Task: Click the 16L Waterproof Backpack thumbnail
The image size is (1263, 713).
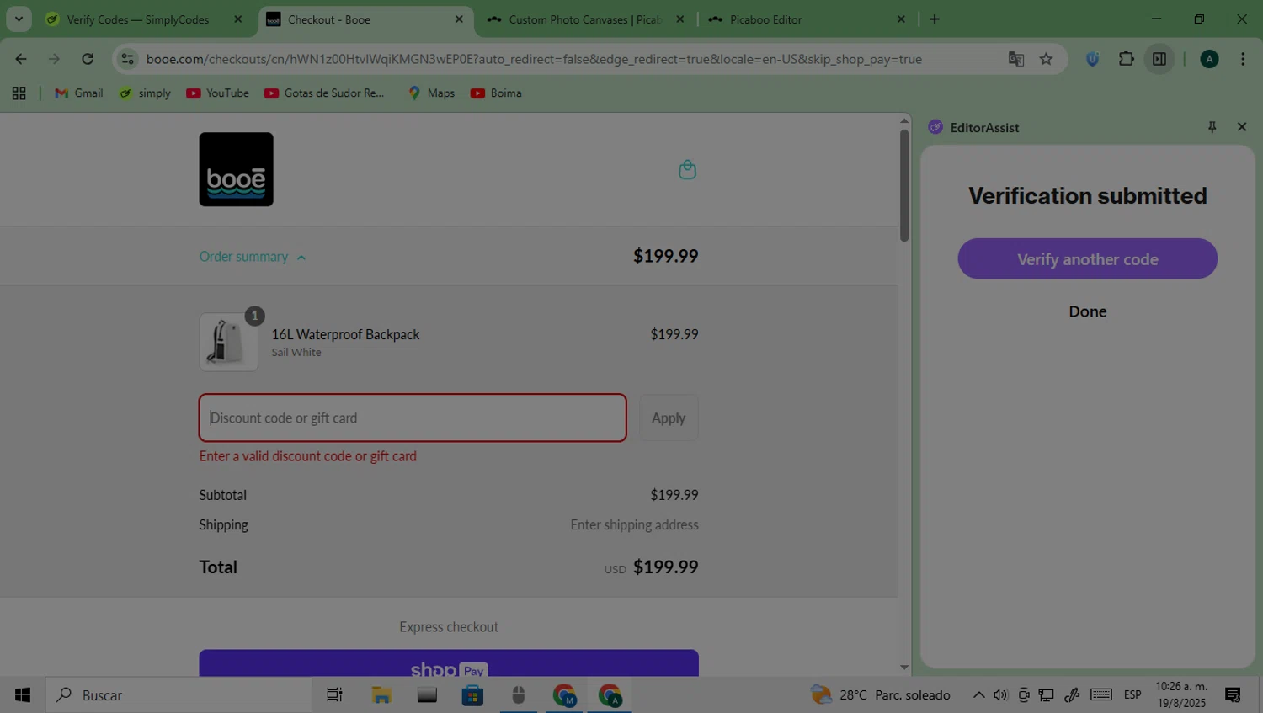Action: (x=228, y=342)
